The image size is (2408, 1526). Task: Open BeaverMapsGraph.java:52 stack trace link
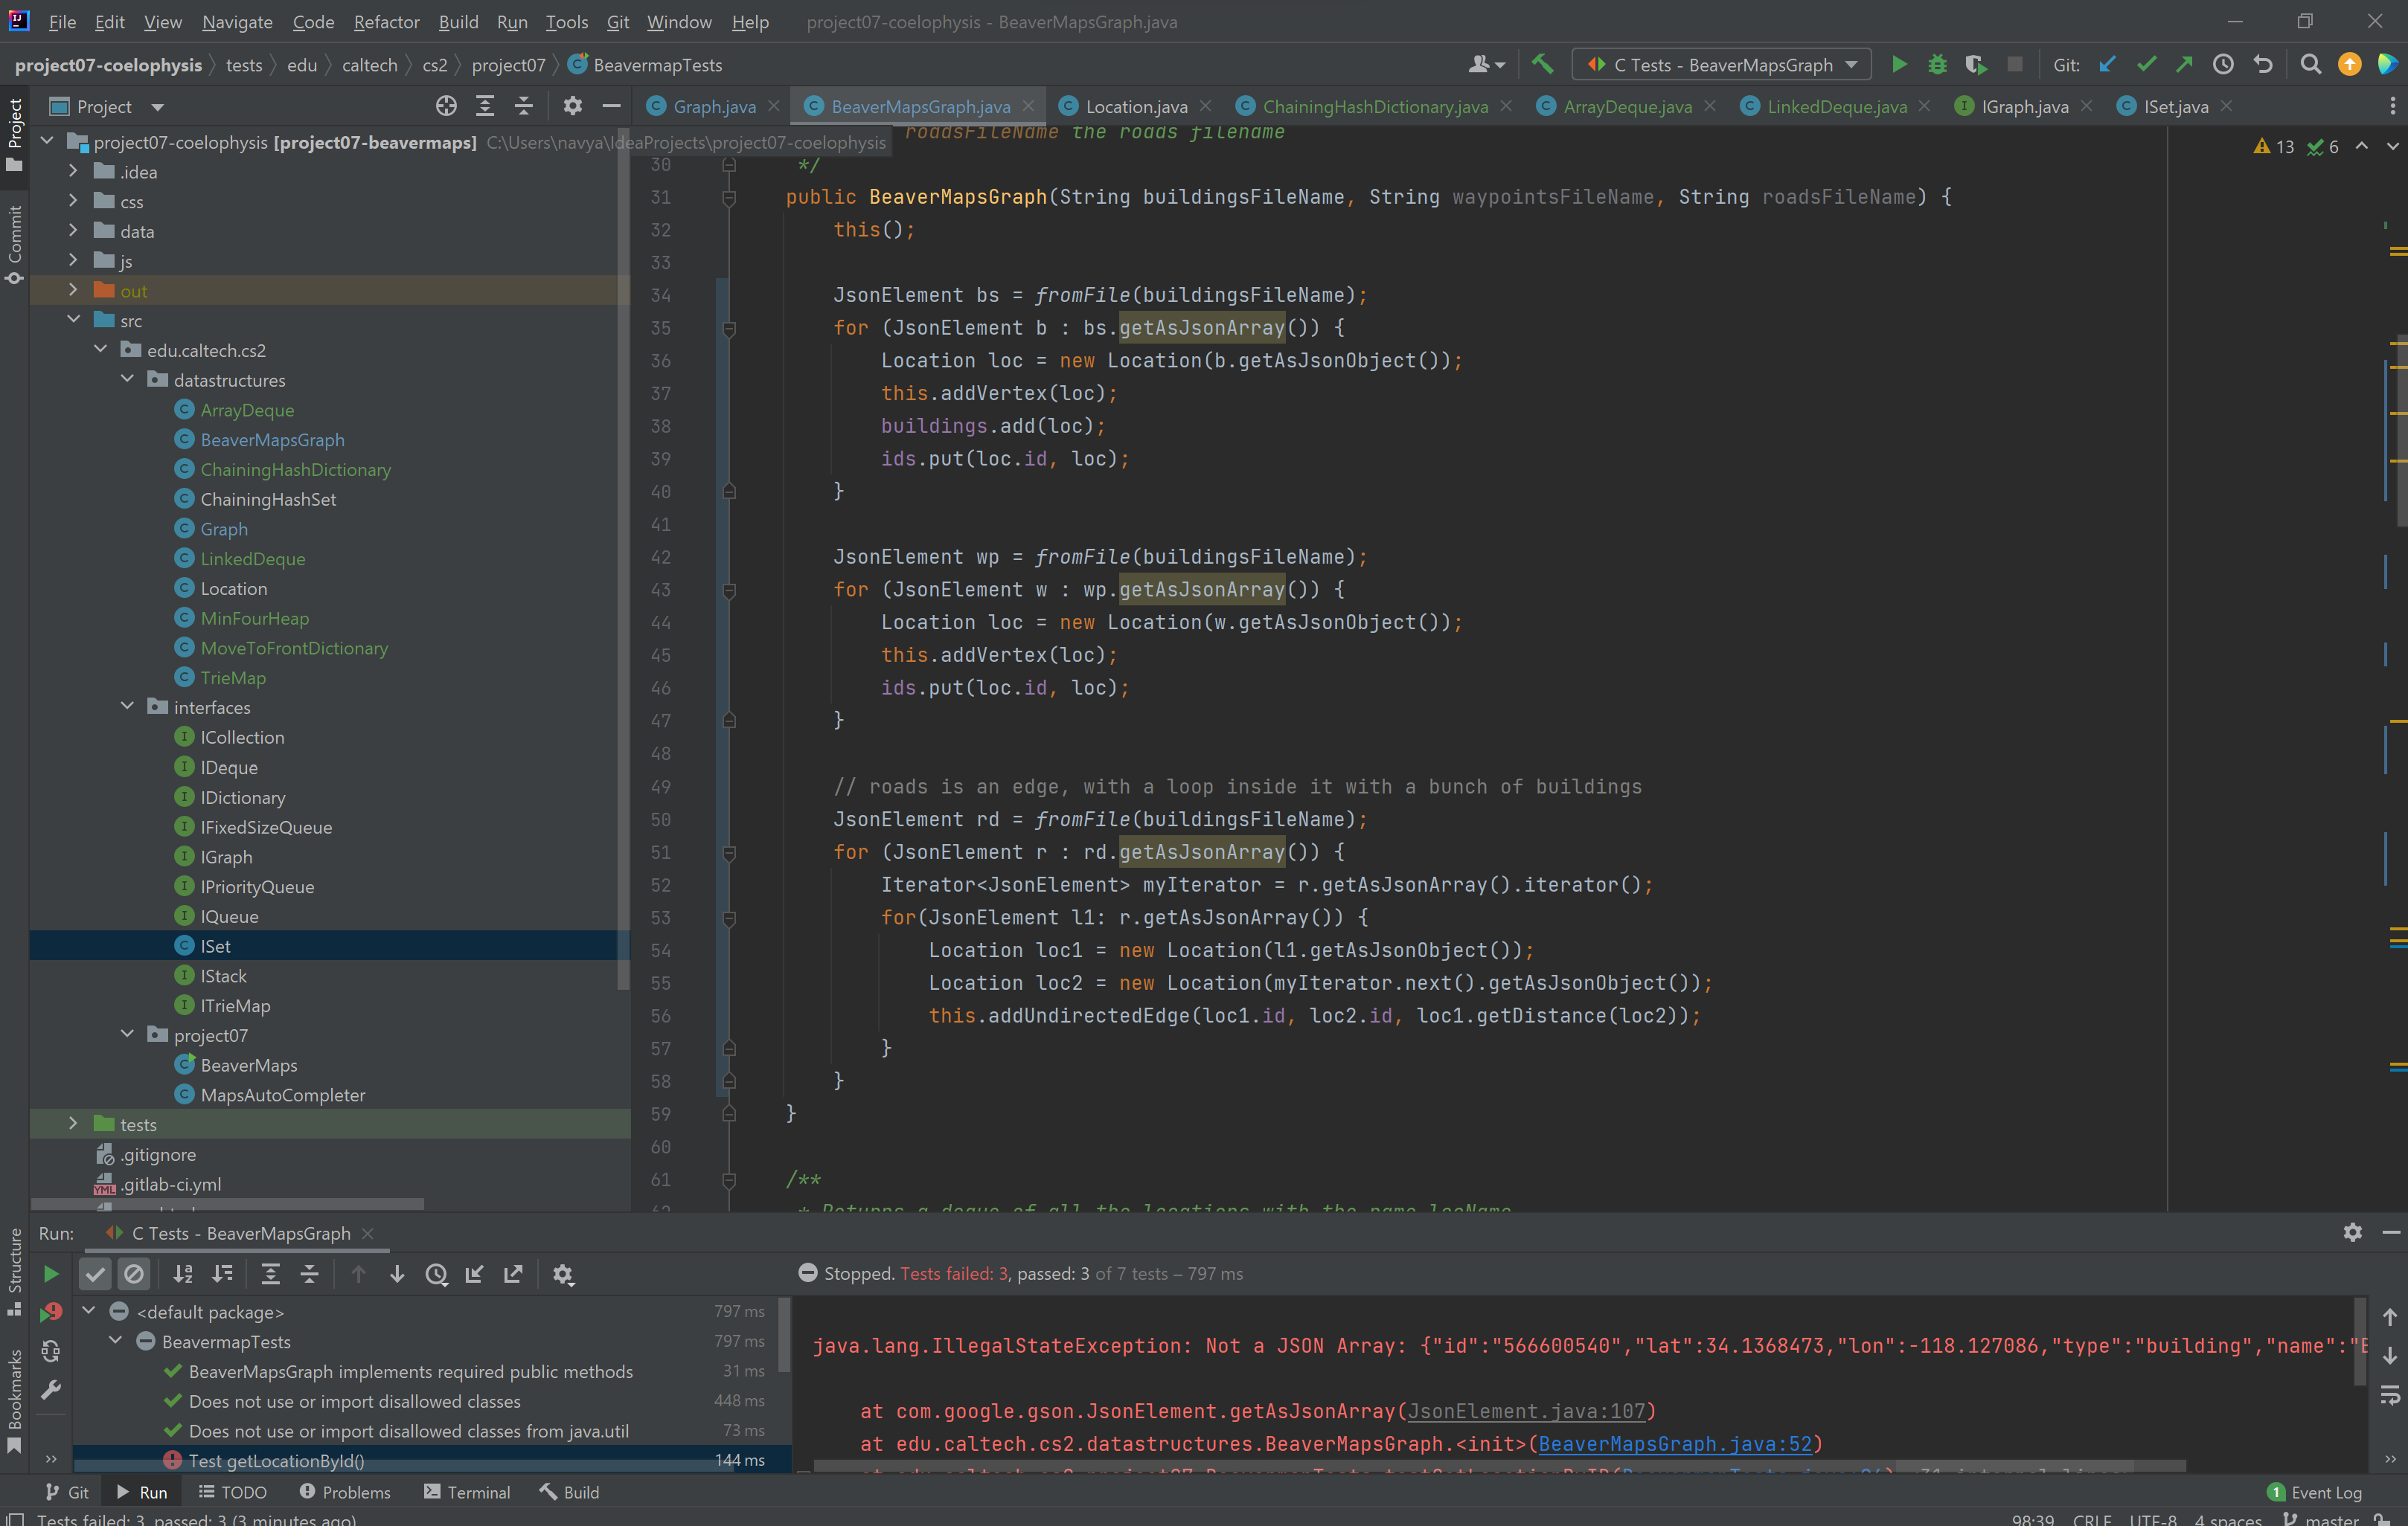[1674, 1443]
